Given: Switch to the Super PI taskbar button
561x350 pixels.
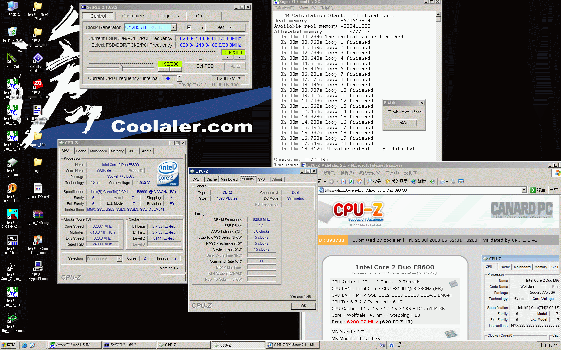Looking at the screenshot, I should tap(74, 345).
